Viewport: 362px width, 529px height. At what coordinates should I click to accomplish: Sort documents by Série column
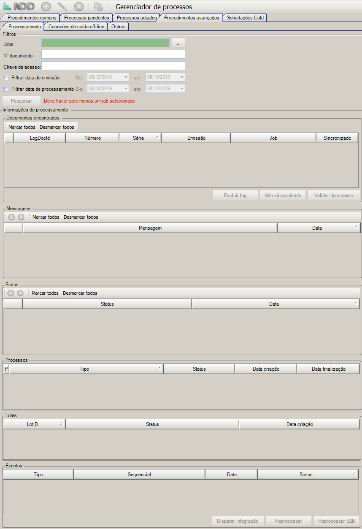pos(140,138)
